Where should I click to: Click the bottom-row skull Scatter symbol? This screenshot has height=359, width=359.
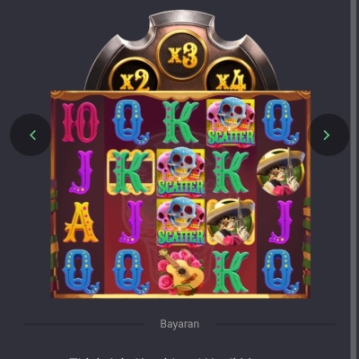[180, 222]
